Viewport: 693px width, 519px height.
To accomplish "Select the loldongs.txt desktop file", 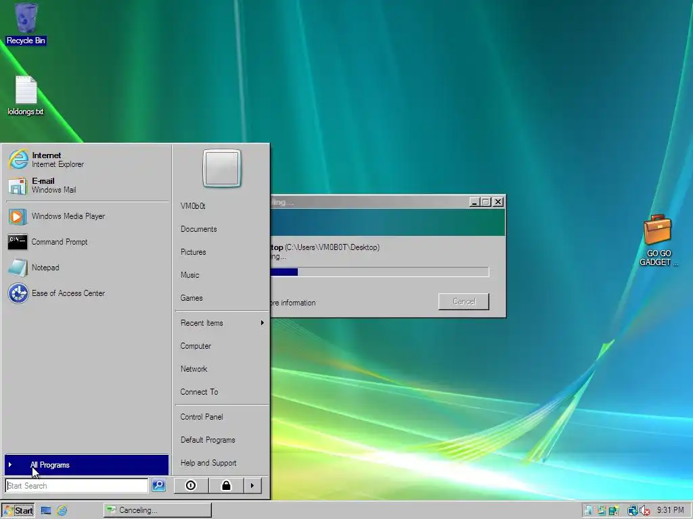I will 26,96.
